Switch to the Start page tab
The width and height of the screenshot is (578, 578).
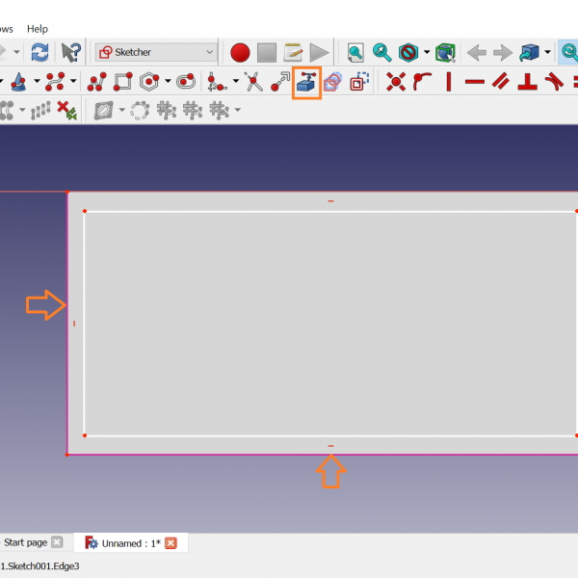click(26, 542)
